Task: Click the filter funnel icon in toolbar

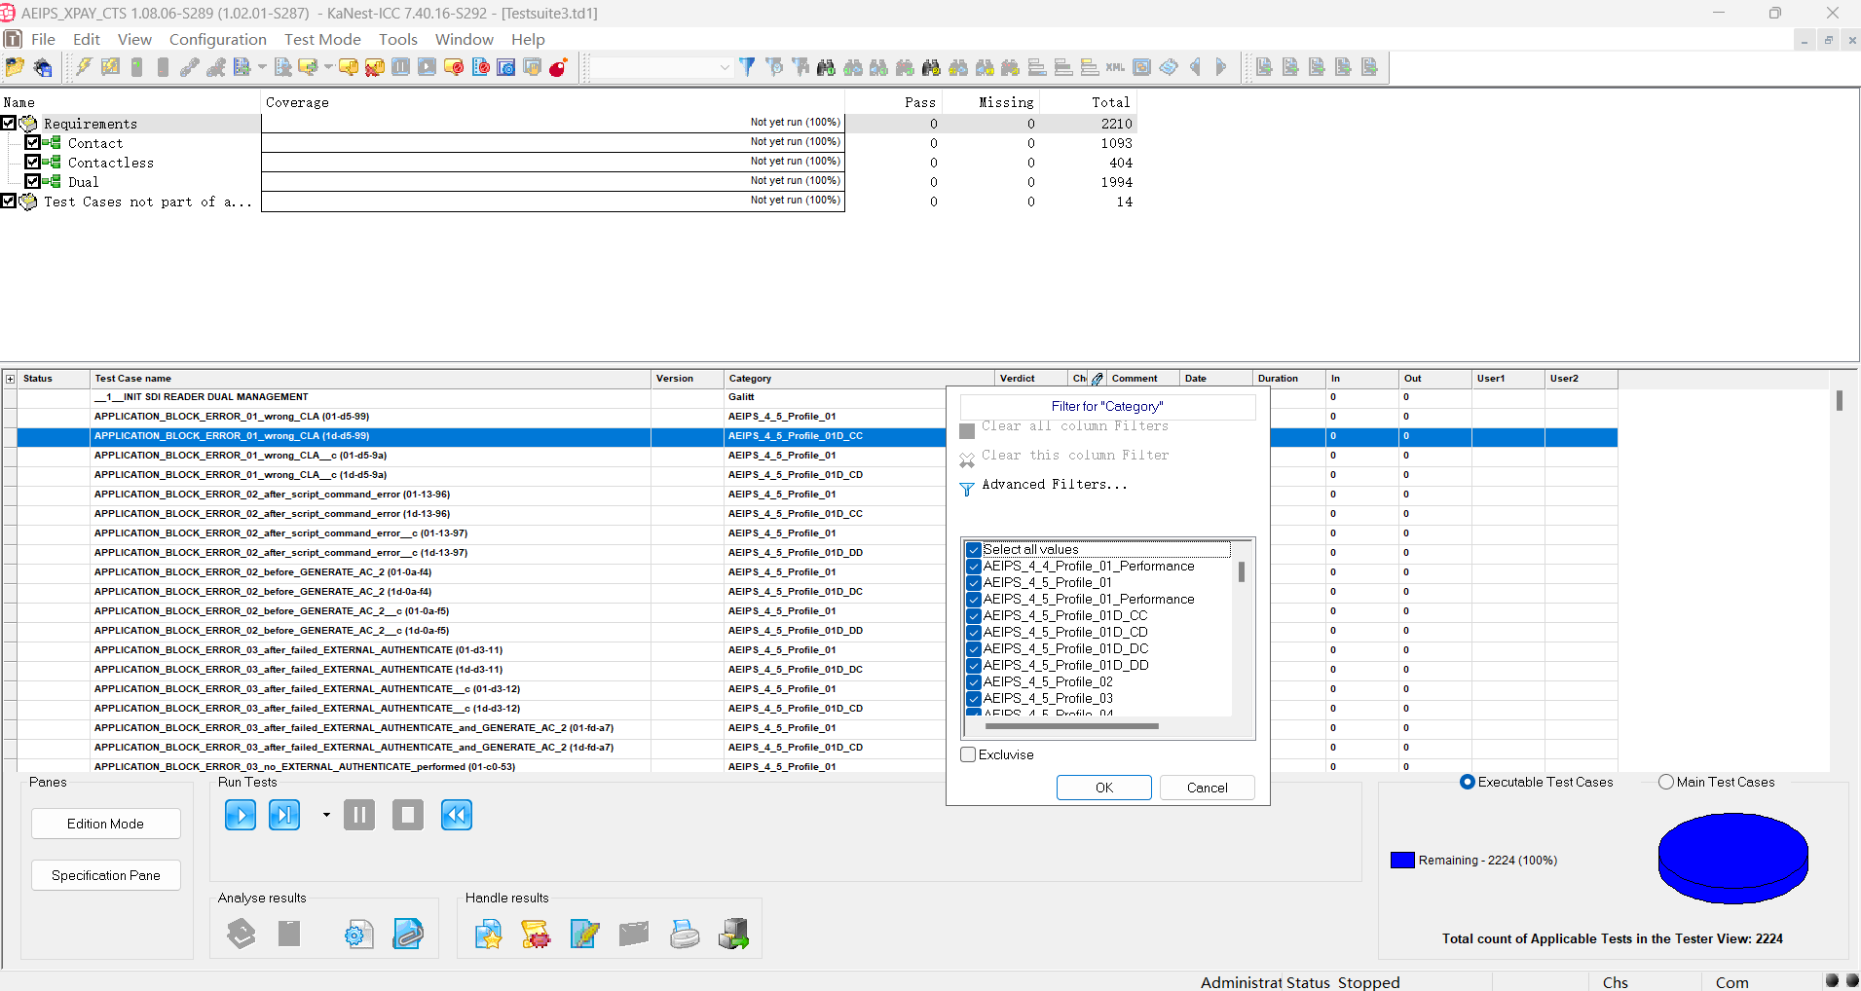Action: 747,67
